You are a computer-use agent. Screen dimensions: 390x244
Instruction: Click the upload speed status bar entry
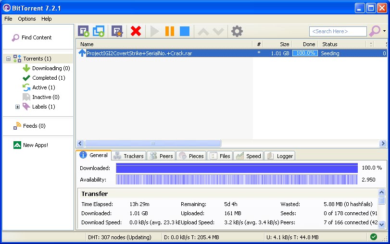coord(292,237)
